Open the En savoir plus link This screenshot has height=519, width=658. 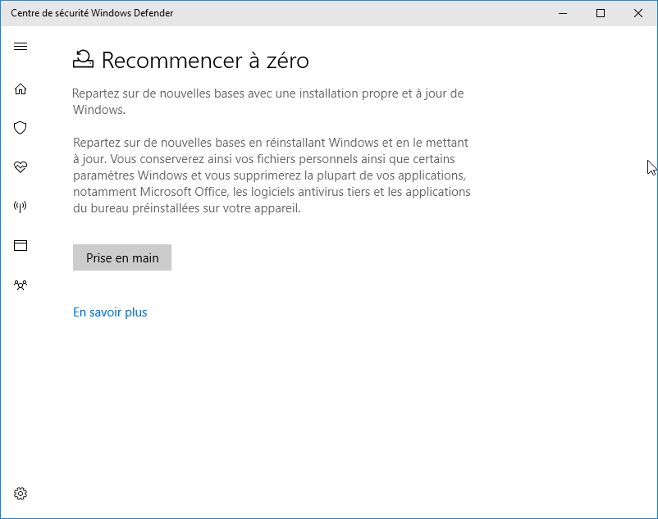coord(110,312)
